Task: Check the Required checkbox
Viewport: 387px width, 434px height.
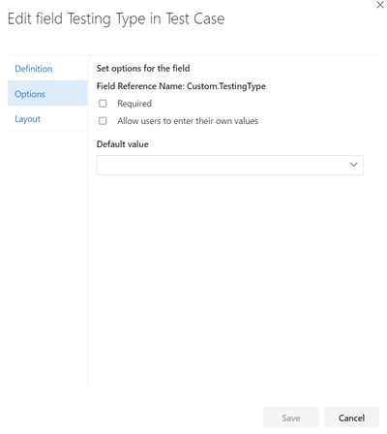Action: point(103,104)
